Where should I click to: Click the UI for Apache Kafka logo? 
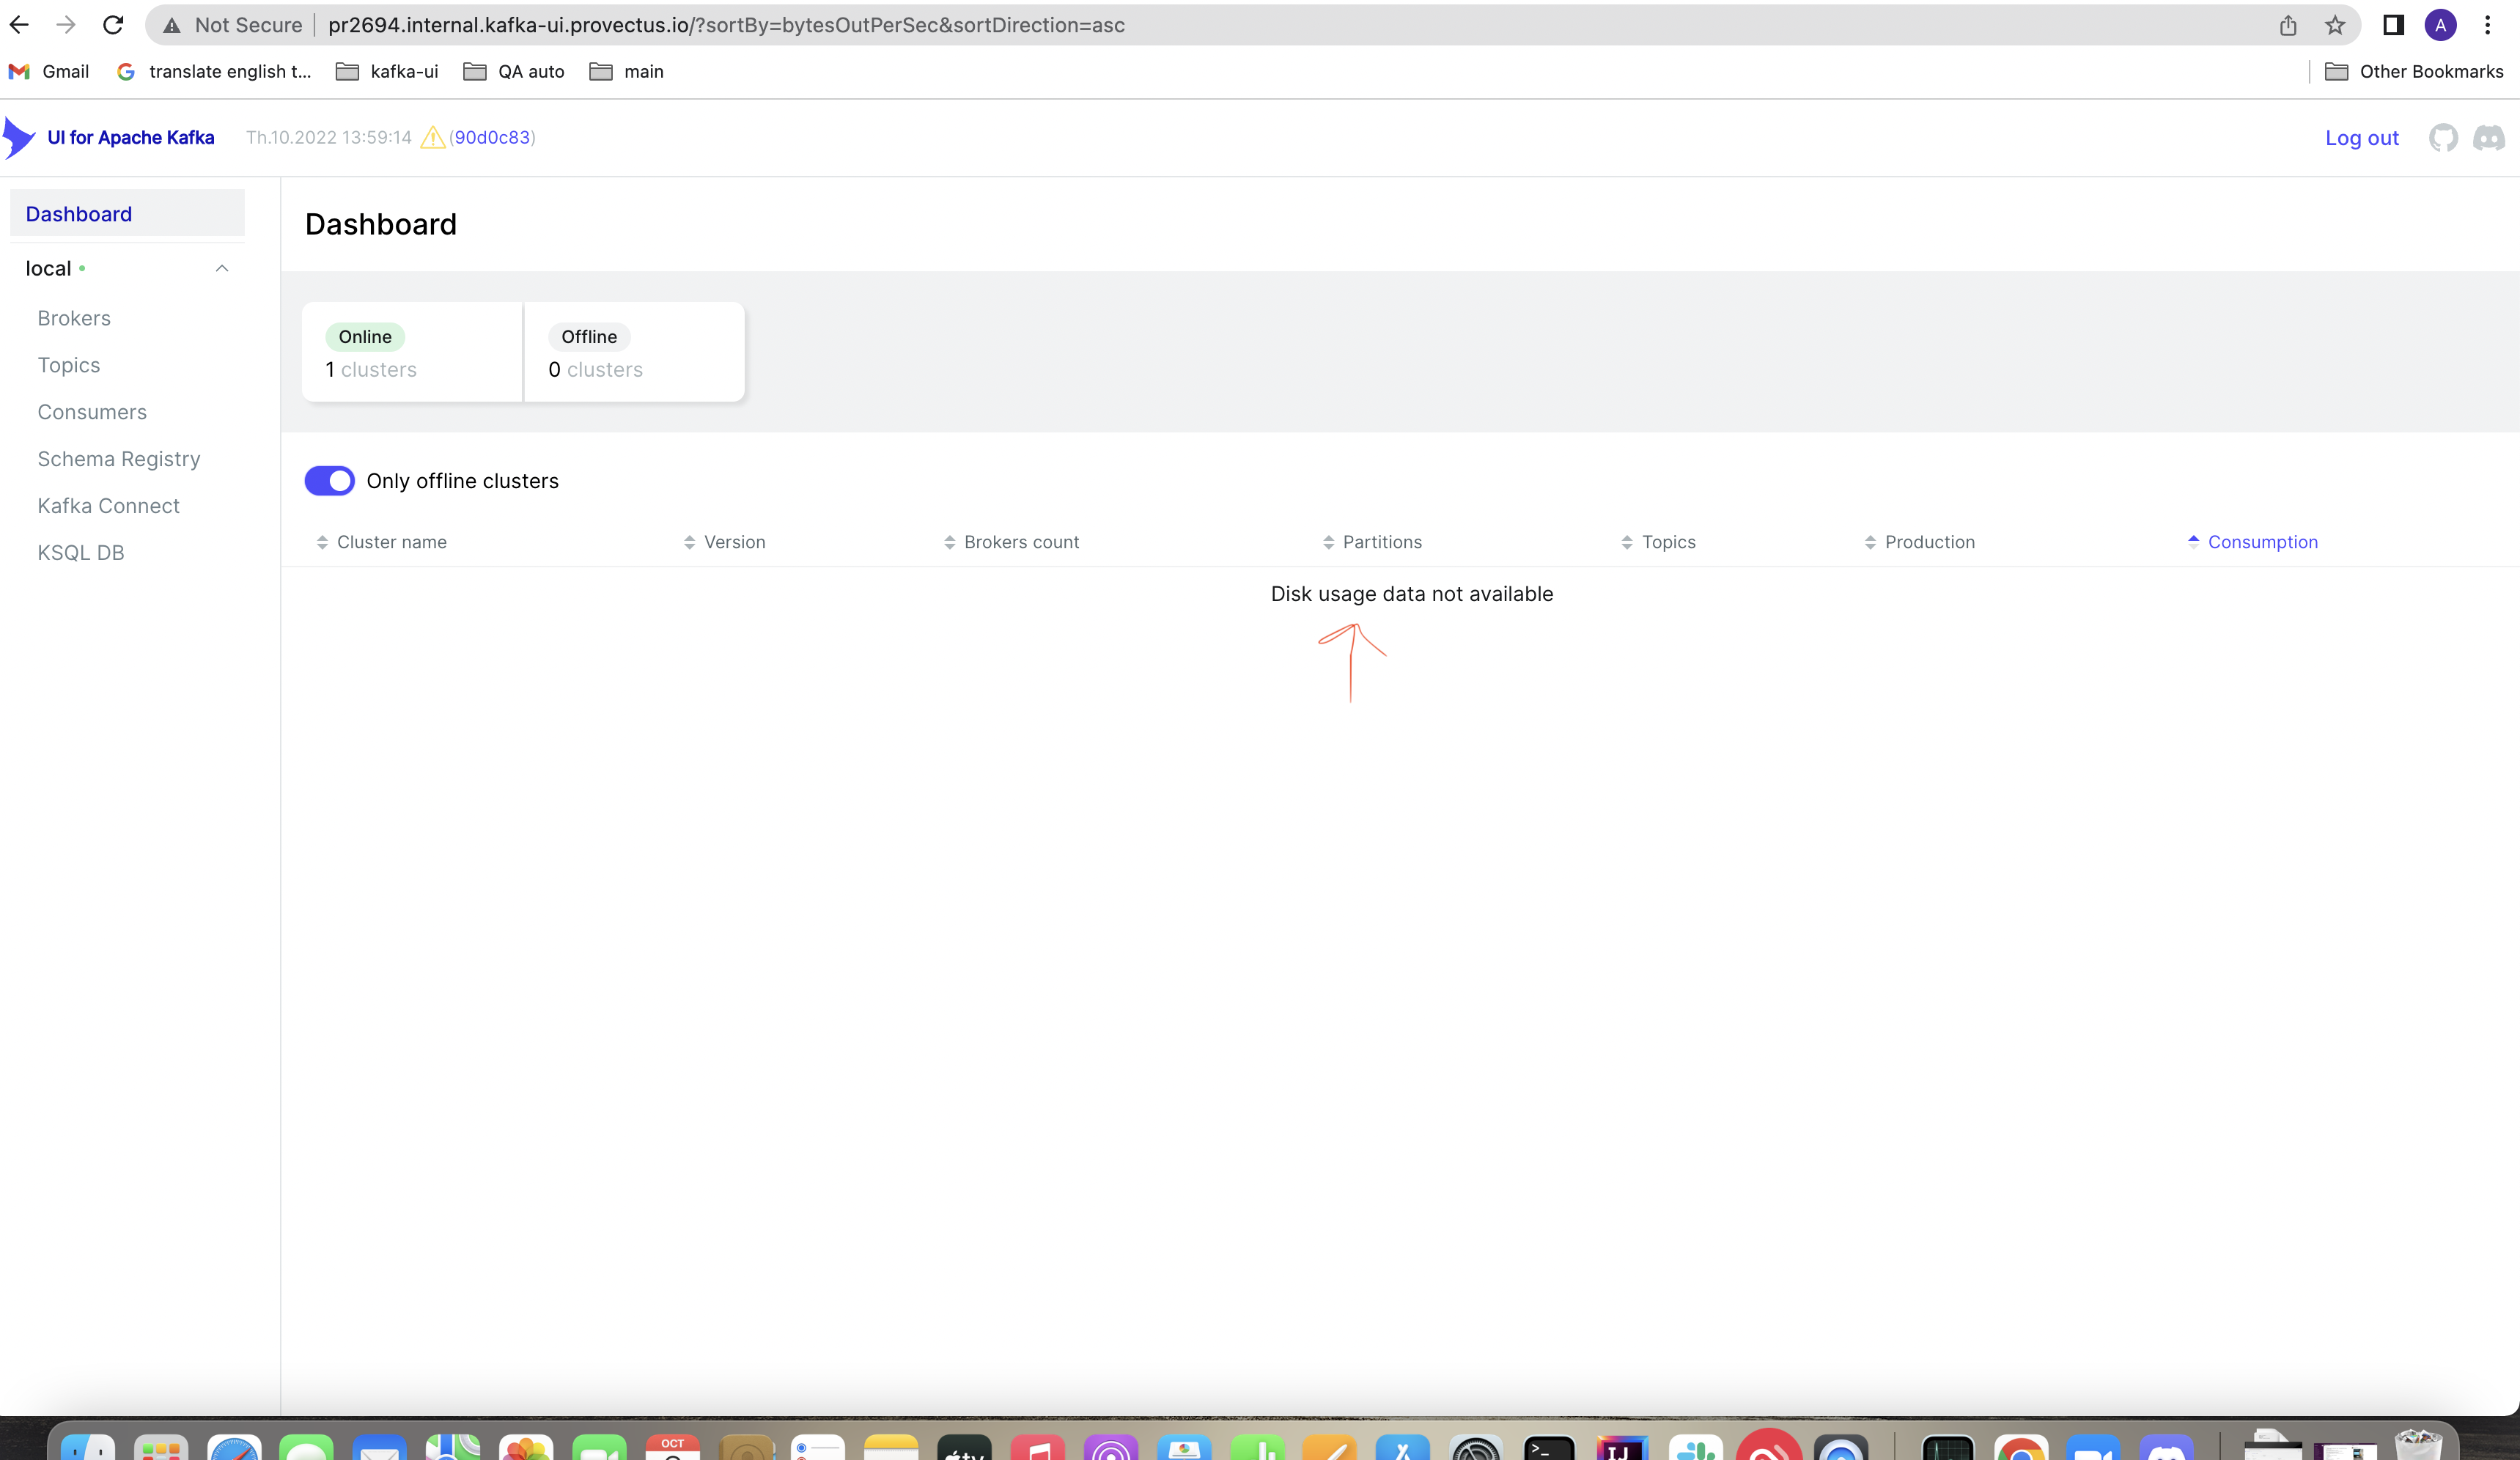pos(110,137)
